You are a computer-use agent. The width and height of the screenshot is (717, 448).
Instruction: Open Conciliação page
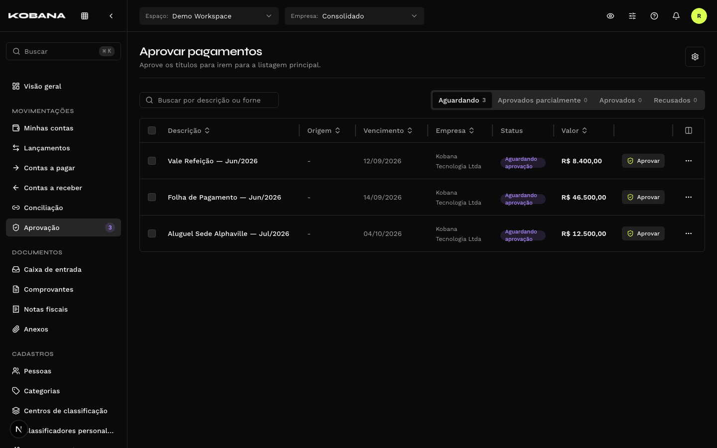(63, 208)
